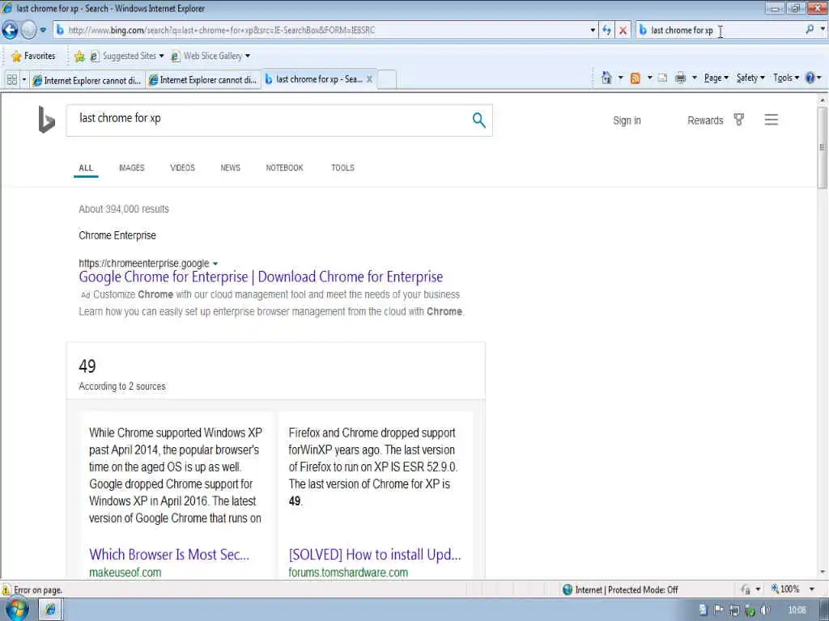
Task: Click the Action Center flag tray icon
Action: 719,610
